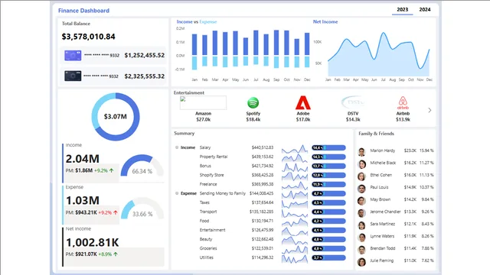Click the Net Income 1,002.81K value
Image resolution: width=490 pixels, height=275 pixels.
point(93,242)
